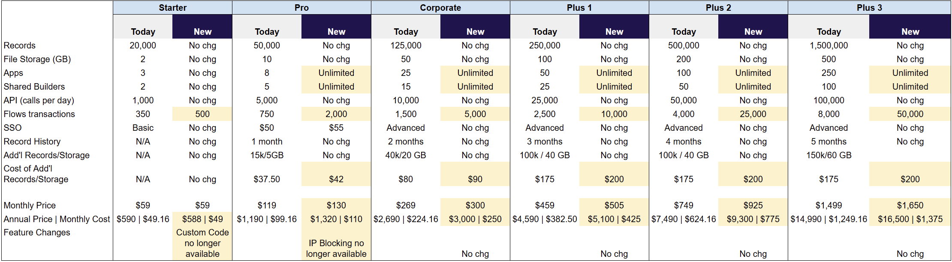Click the $37.50 additional cost cell

pos(267,179)
